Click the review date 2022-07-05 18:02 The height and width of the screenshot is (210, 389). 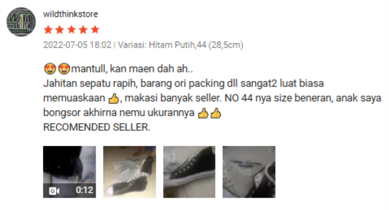click(77, 45)
